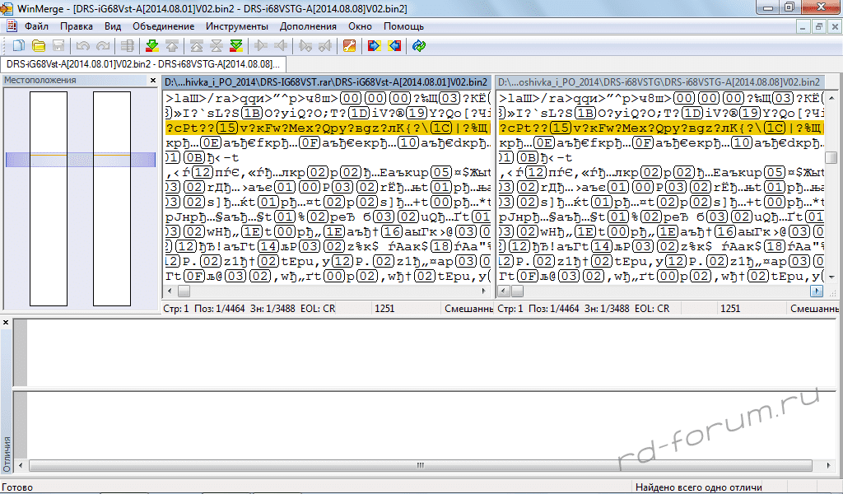Open the Объединение menu

164,26
